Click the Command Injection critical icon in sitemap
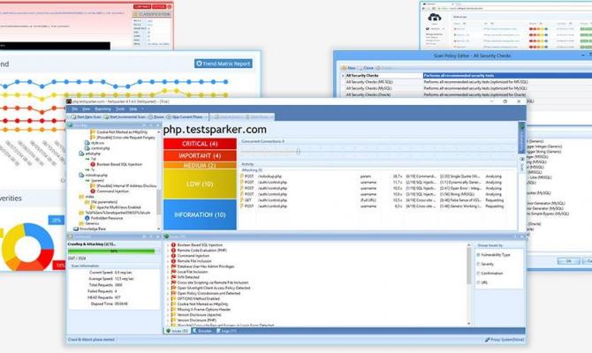The image size is (592, 353). point(93,192)
